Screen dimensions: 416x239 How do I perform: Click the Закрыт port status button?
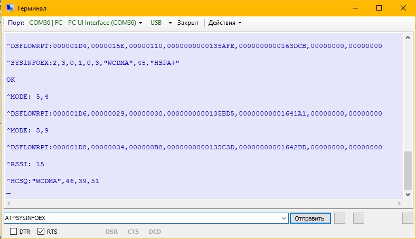[x=188, y=23]
